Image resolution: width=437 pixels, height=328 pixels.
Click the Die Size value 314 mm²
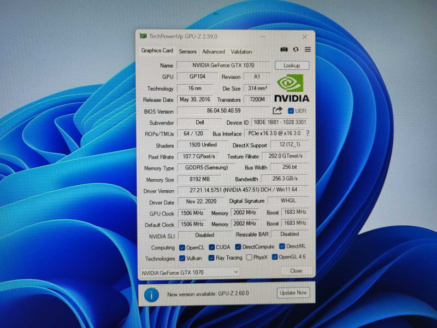click(x=257, y=88)
